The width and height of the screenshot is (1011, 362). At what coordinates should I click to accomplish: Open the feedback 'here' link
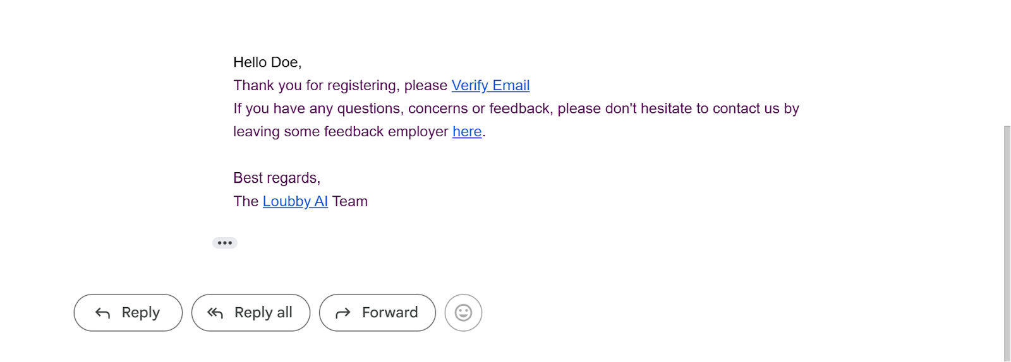click(x=467, y=131)
